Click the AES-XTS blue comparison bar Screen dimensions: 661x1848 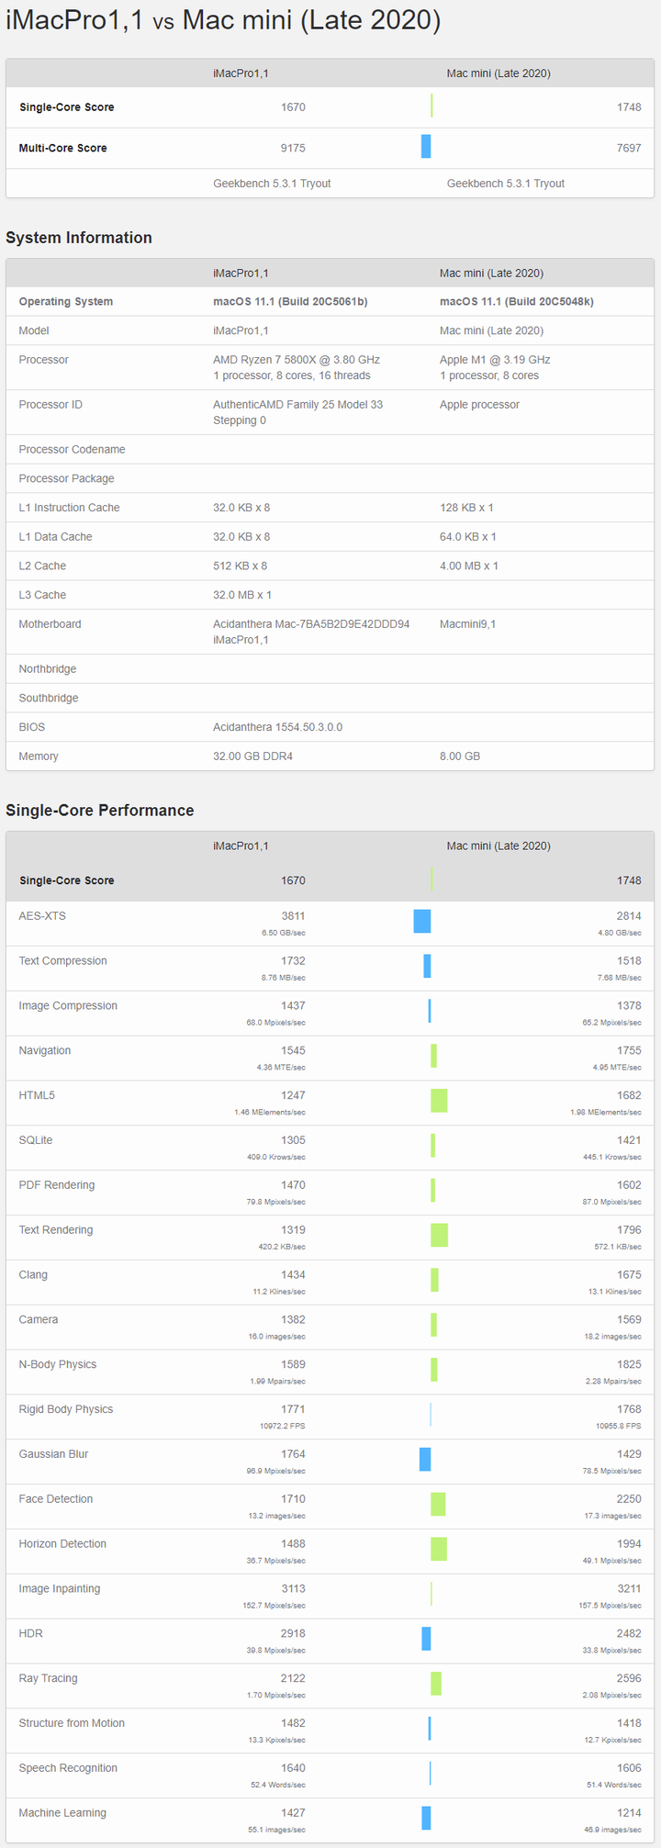(422, 921)
